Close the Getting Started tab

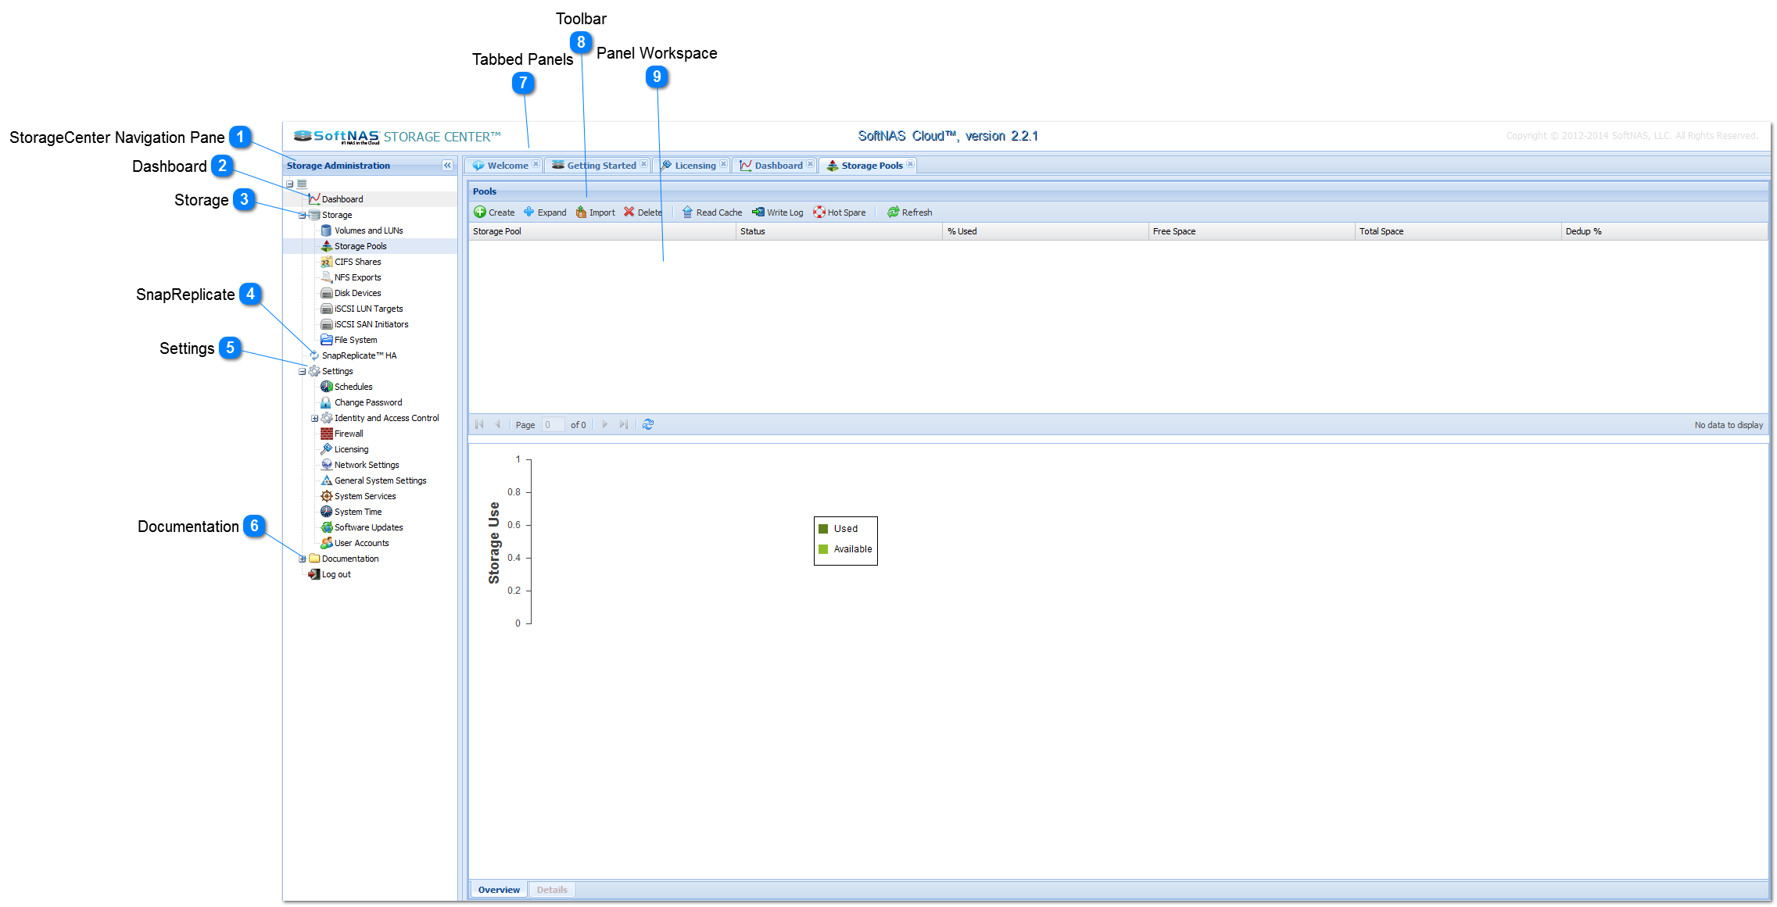[643, 164]
